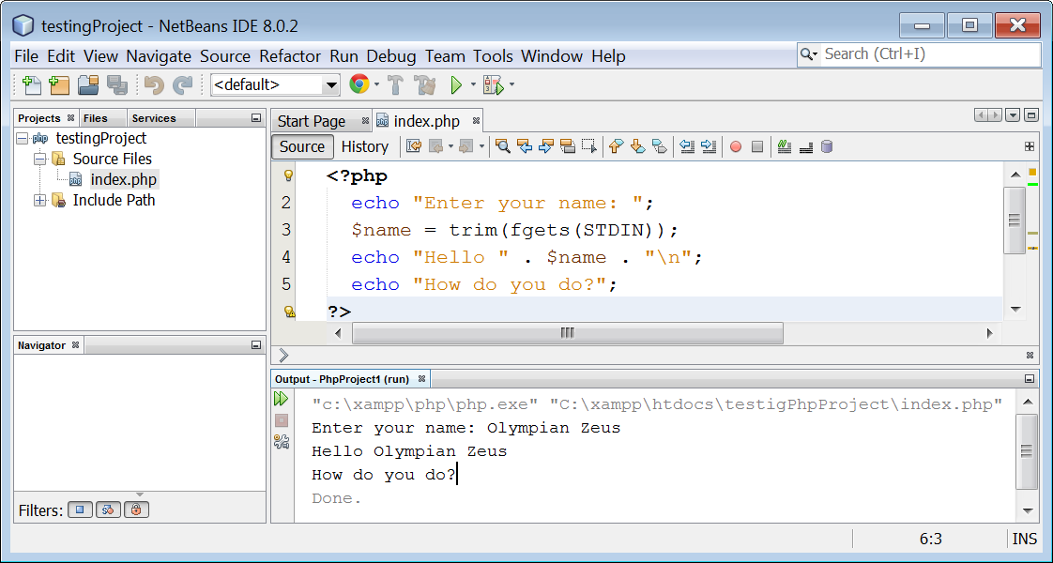Click the Shift Line Left icon
The width and height of the screenshot is (1053, 563).
point(686,146)
